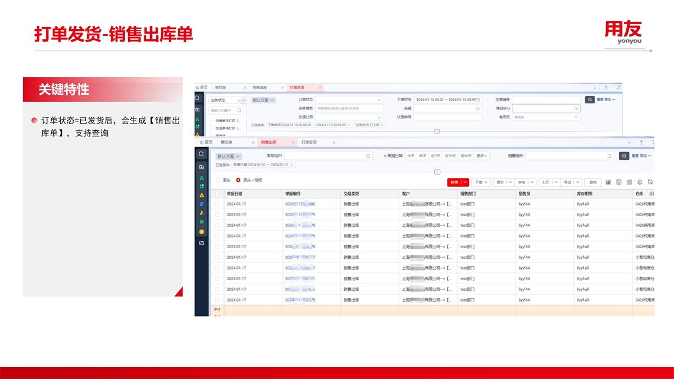Switch to the 售后单 tab in the lower window
This screenshot has width=674, height=379.
pos(226,143)
